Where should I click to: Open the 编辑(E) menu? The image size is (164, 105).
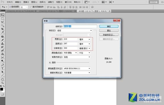pyautogui.click(x=18, y=2)
